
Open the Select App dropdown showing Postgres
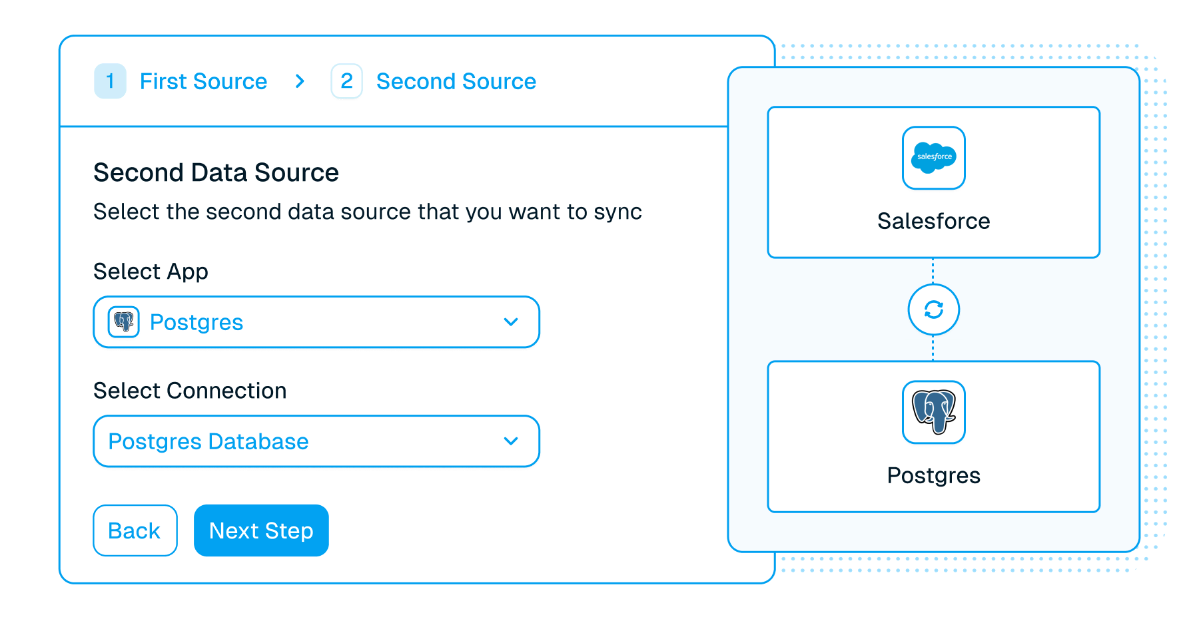[x=316, y=322]
